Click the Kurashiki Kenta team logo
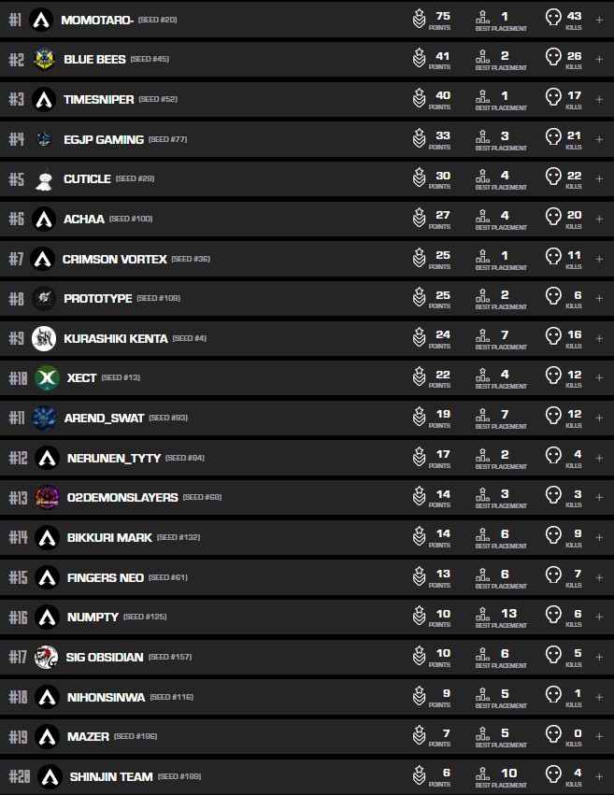The height and width of the screenshot is (795, 614). coord(43,338)
